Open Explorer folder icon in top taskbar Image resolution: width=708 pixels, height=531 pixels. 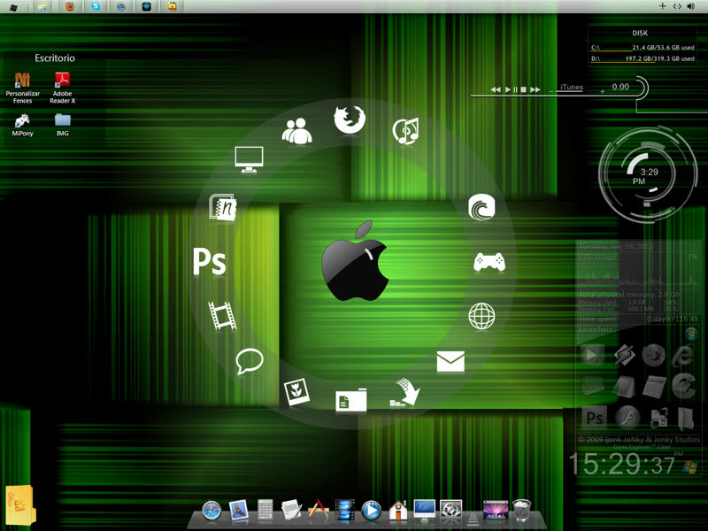[42, 7]
